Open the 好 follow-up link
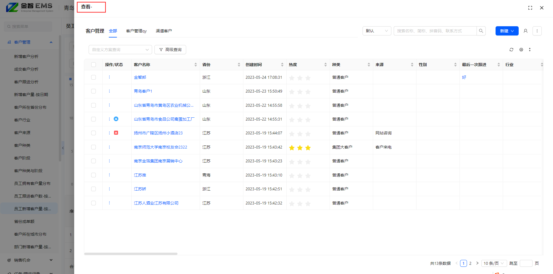Image resolution: width=553 pixels, height=274 pixels. (x=464, y=77)
